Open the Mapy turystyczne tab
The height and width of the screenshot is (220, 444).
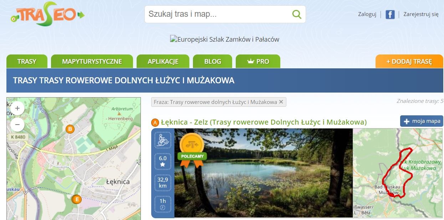[x=92, y=61]
